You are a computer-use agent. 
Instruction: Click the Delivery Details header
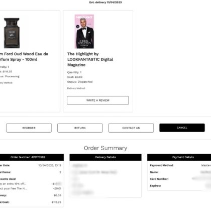pyautogui.click(x=105, y=157)
